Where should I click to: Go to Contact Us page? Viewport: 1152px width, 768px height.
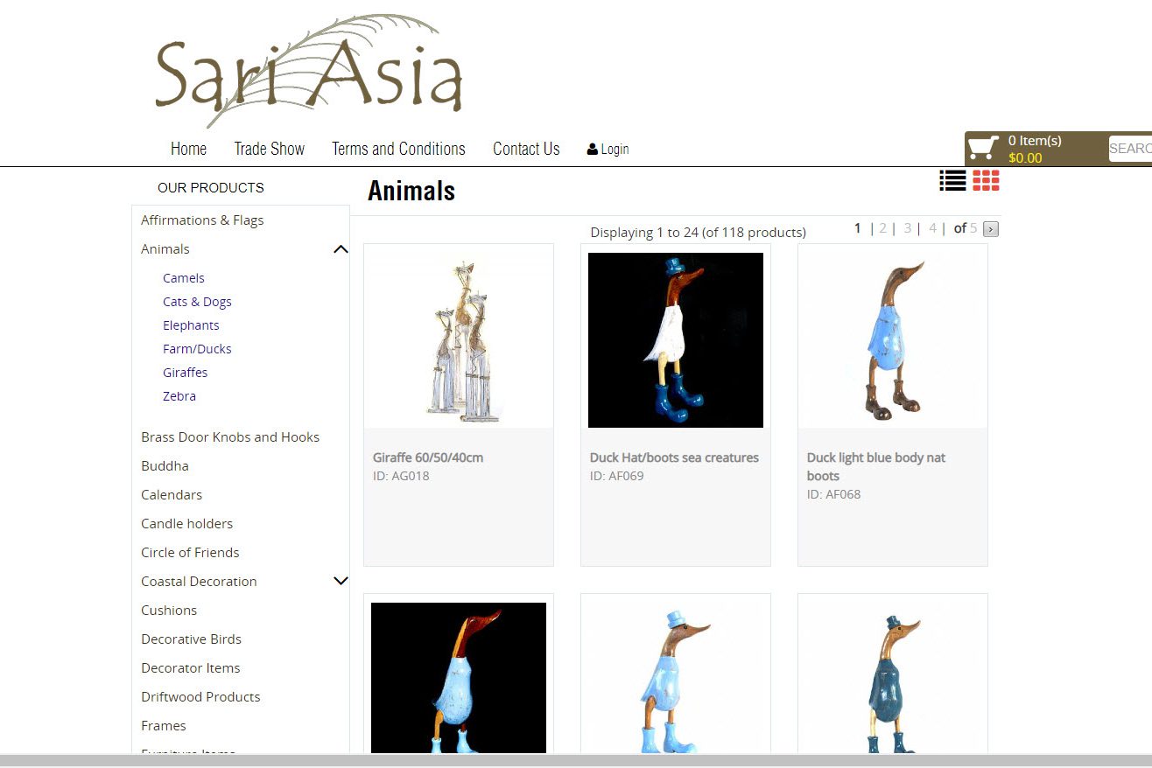526,149
